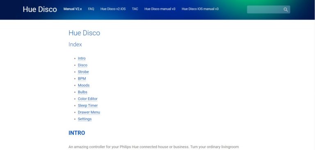
Task: Open the Manual V2.x menu item
Action: 73,9
